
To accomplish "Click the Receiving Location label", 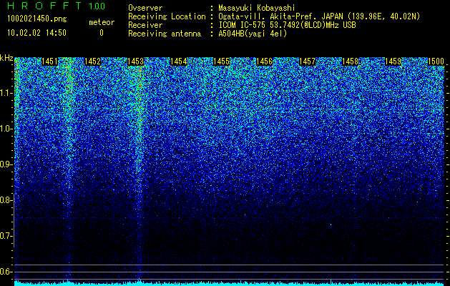I will [167, 16].
